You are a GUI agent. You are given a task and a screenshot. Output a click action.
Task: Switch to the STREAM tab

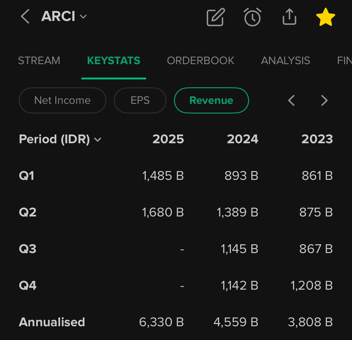click(39, 60)
